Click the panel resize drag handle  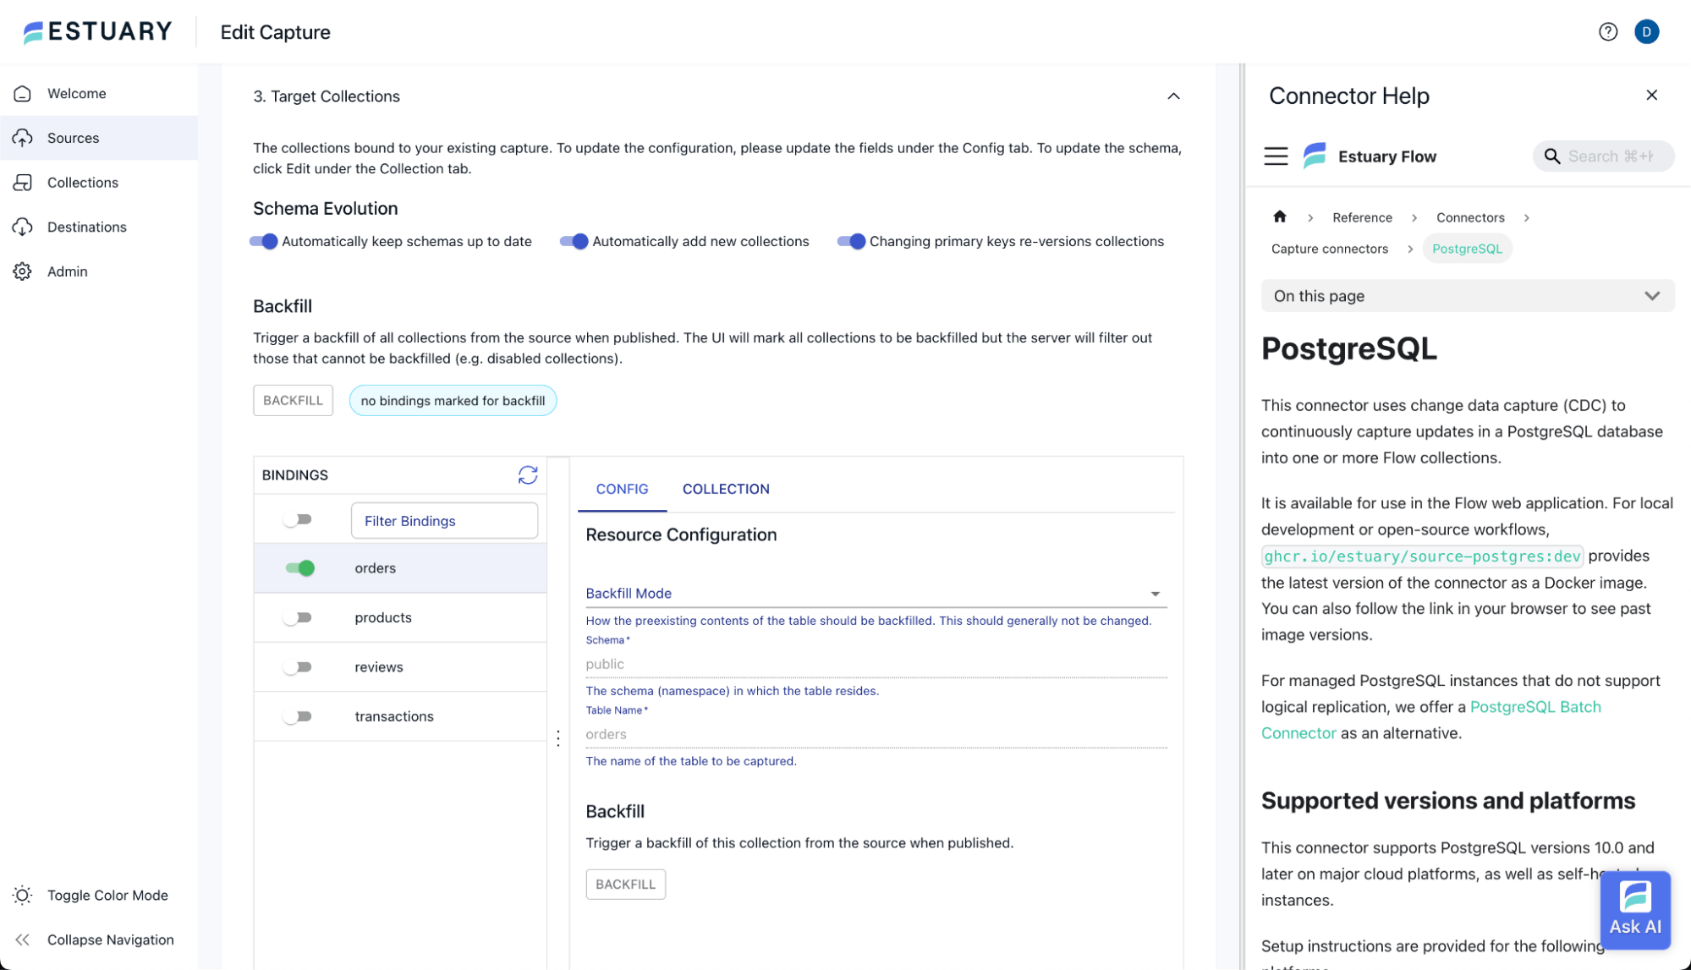coord(558,738)
